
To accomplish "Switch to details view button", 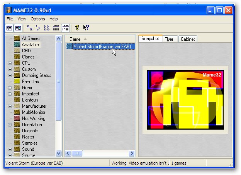I will coord(56,28).
